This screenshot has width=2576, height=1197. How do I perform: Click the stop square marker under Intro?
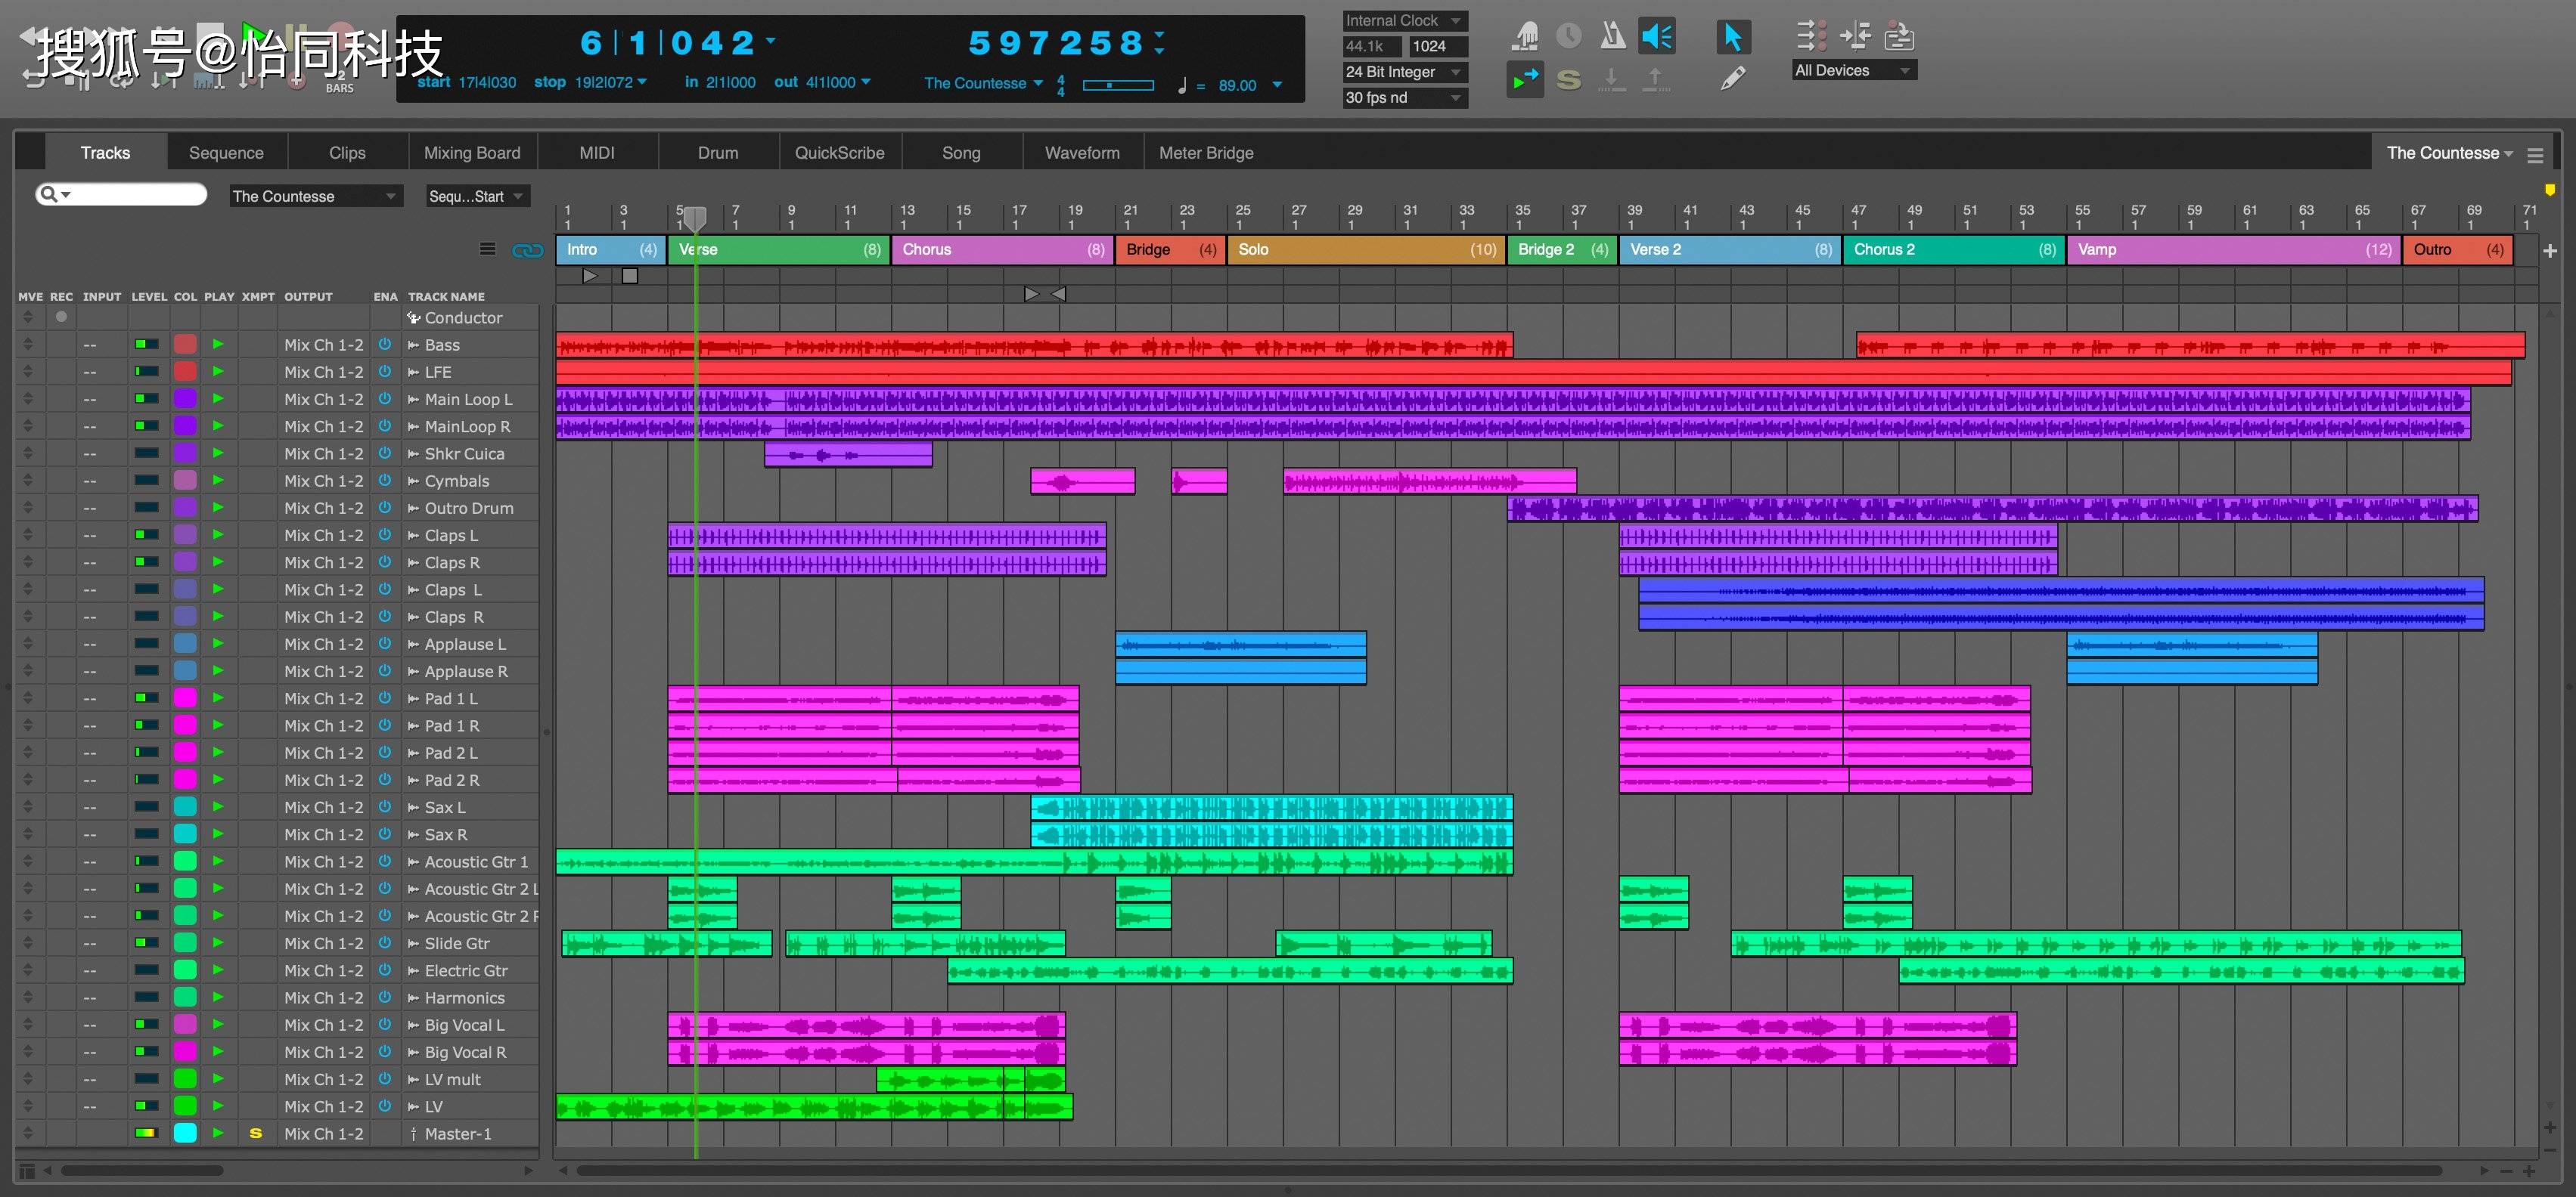(629, 276)
